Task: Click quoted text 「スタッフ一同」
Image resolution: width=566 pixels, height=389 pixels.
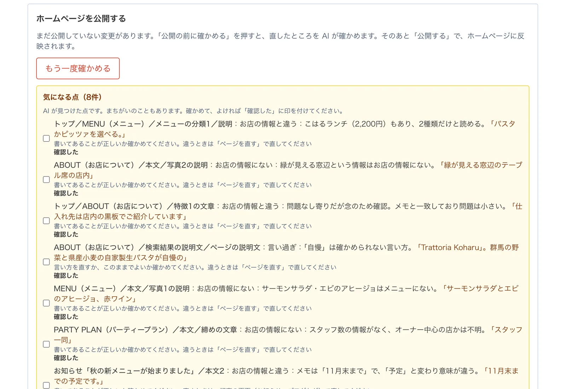Action: point(288,335)
